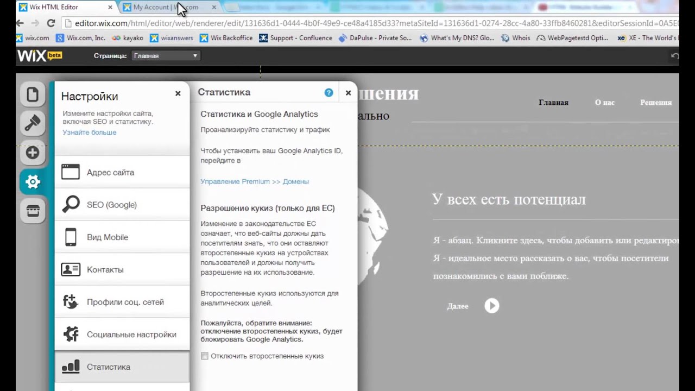Go forward using browser forward arrow
The width and height of the screenshot is (695, 391).
point(35,23)
